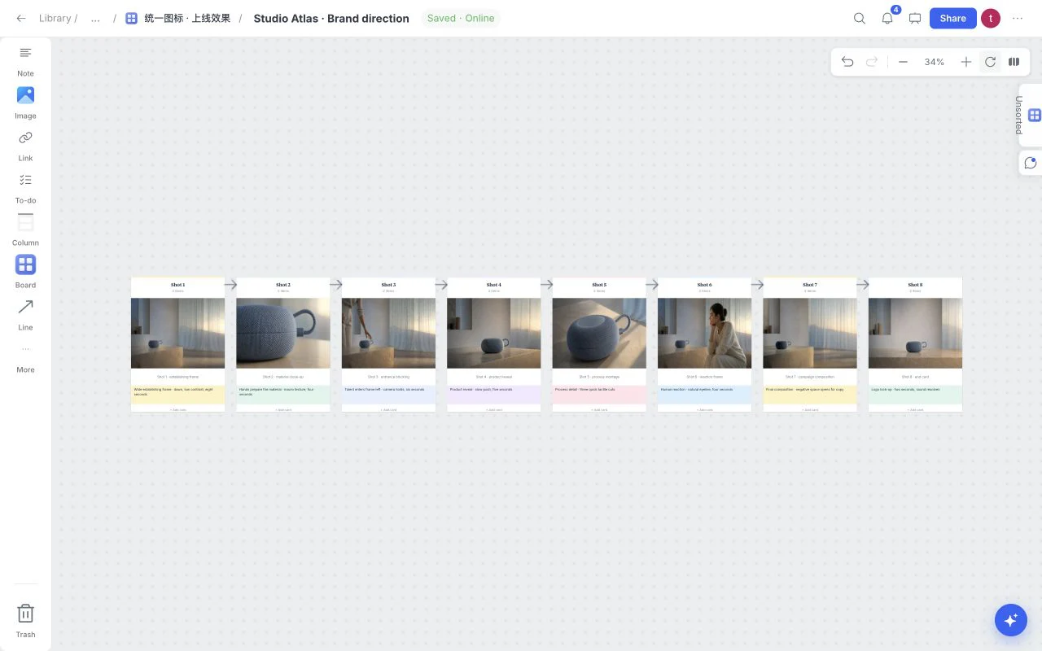The height and width of the screenshot is (651, 1042).
Task: Click the Studio Atlas · Brand direction title
Action: click(x=331, y=18)
